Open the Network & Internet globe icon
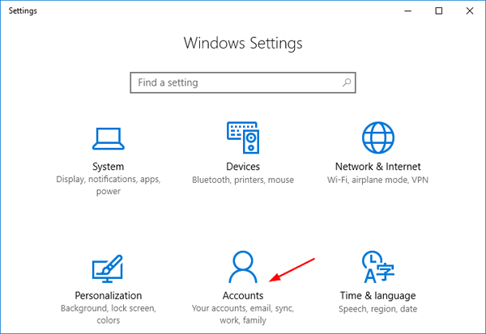This screenshot has height=334, width=486. [377, 137]
